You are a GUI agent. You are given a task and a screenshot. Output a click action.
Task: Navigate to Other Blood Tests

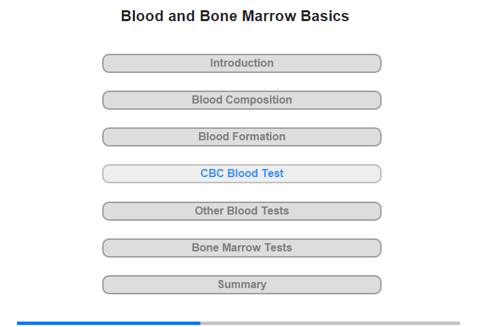click(241, 211)
